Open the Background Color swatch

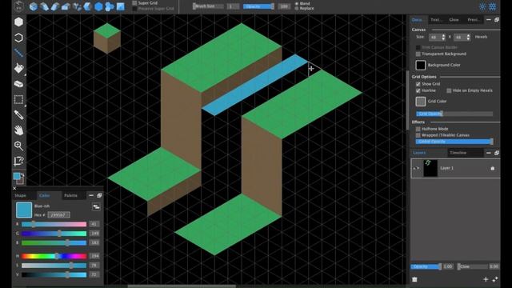(421, 65)
